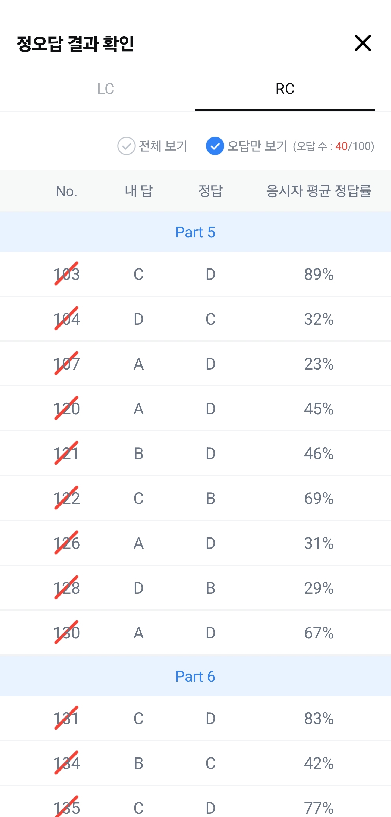The height and width of the screenshot is (817, 391).
Task: Click the Part 6 section header
Action: (x=195, y=677)
